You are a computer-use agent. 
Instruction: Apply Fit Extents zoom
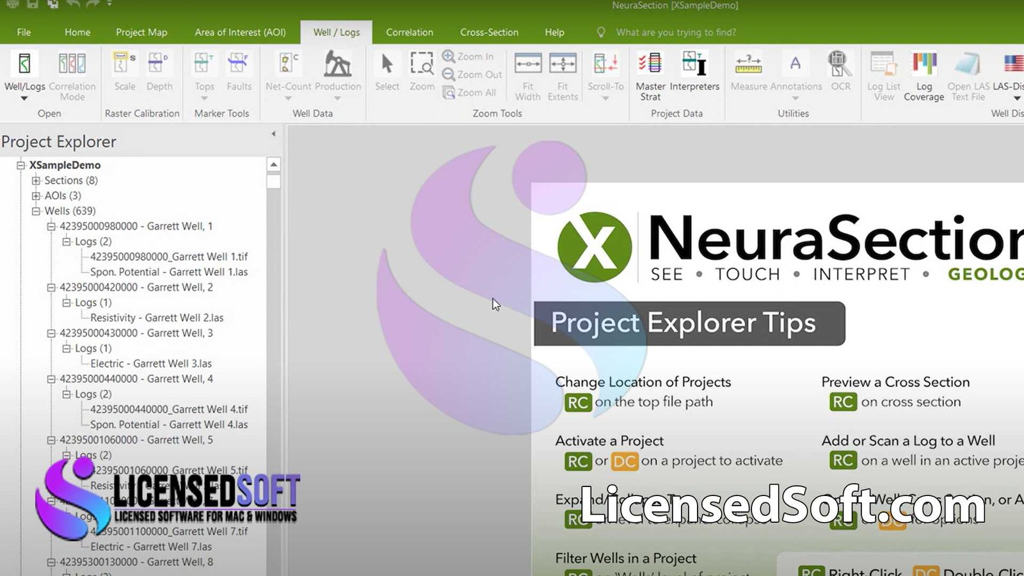coord(563,76)
